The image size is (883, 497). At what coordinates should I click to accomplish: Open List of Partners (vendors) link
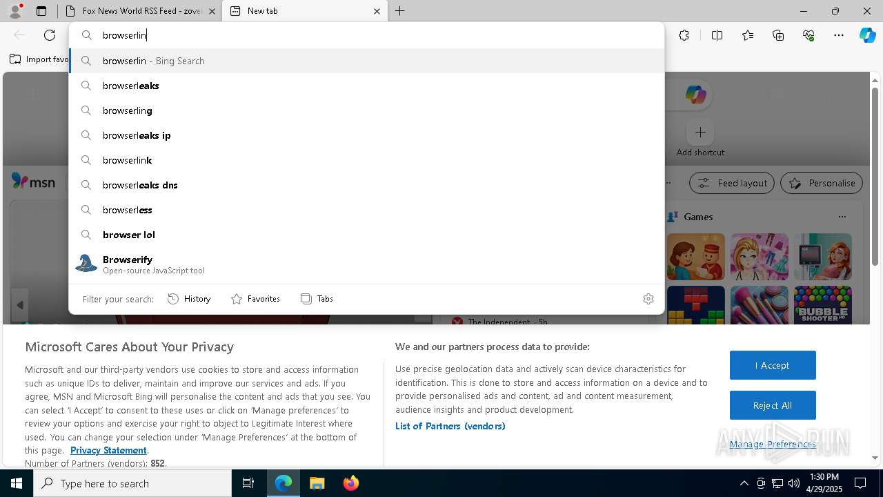pos(450,426)
